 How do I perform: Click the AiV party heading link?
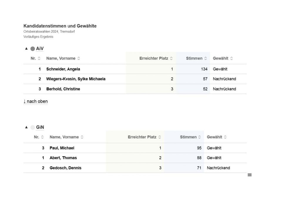point(40,48)
